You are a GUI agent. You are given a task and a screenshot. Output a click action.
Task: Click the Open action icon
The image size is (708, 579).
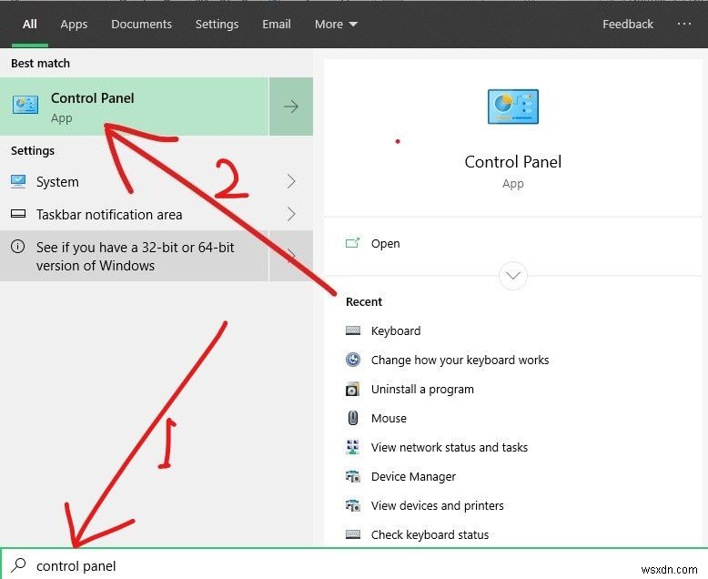pos(353,243)
